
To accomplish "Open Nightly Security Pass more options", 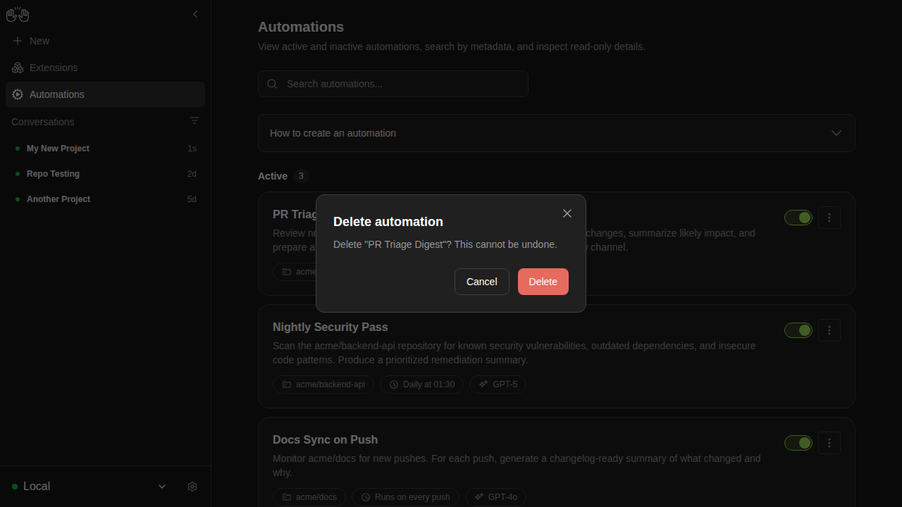I will pyautogui.click(x=829, y=330).
